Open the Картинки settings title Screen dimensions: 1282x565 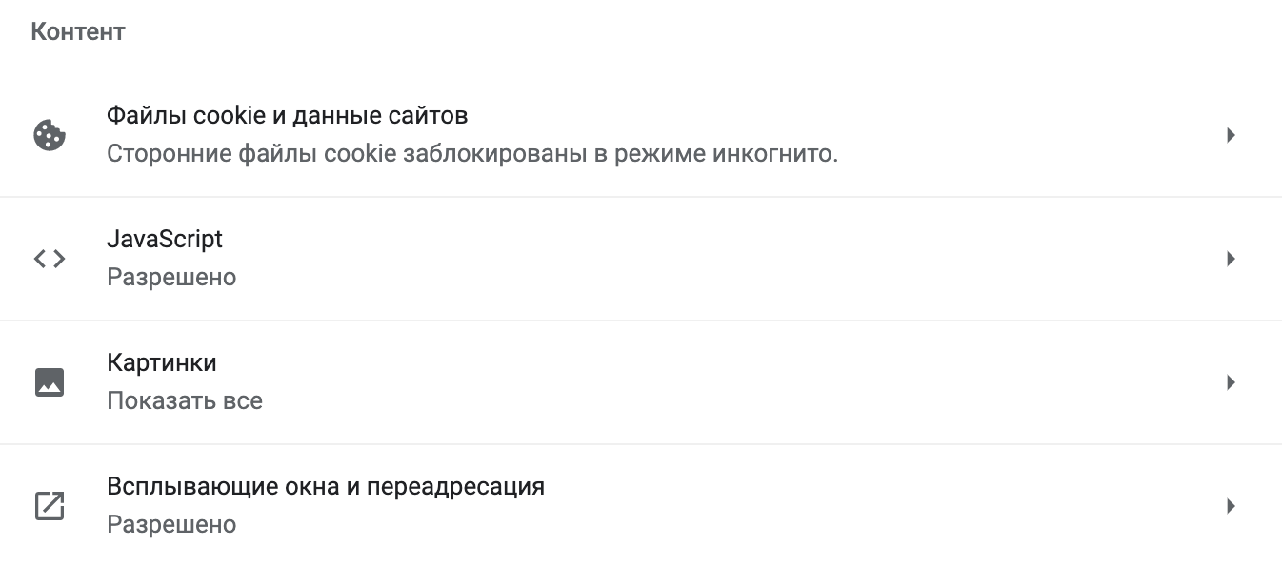tap(161, 362)
